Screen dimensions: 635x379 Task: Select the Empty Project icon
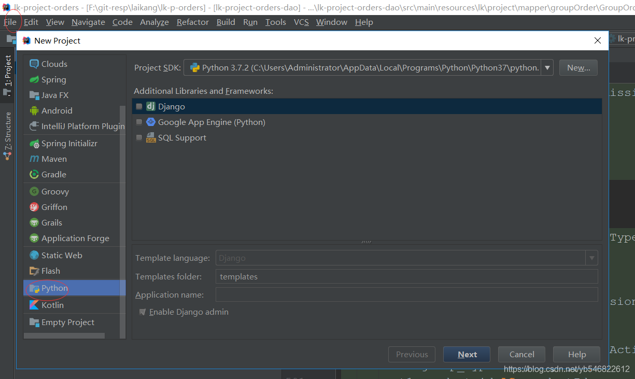pos(34,322)
